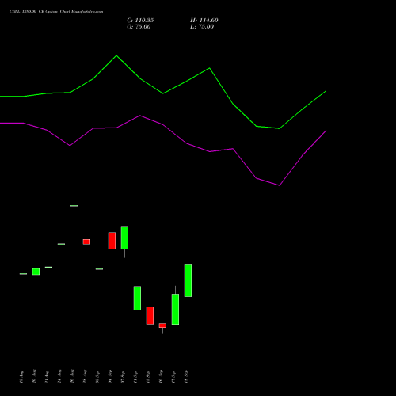The height and width of the screenshot is (396, 396).
Task: Select the 07 Sep date label
Action: (x=123, y=377)
